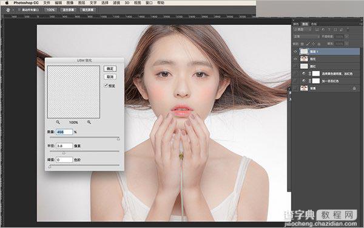Open the 不透明度 (Opacity) value dropdown arrow
364x228 pixels.
[346, 36]
